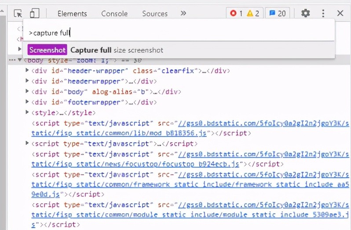This screenshot has width=351, height=230.
Task: Show more tabs via double chevron
Action: (x=183, y=14)
